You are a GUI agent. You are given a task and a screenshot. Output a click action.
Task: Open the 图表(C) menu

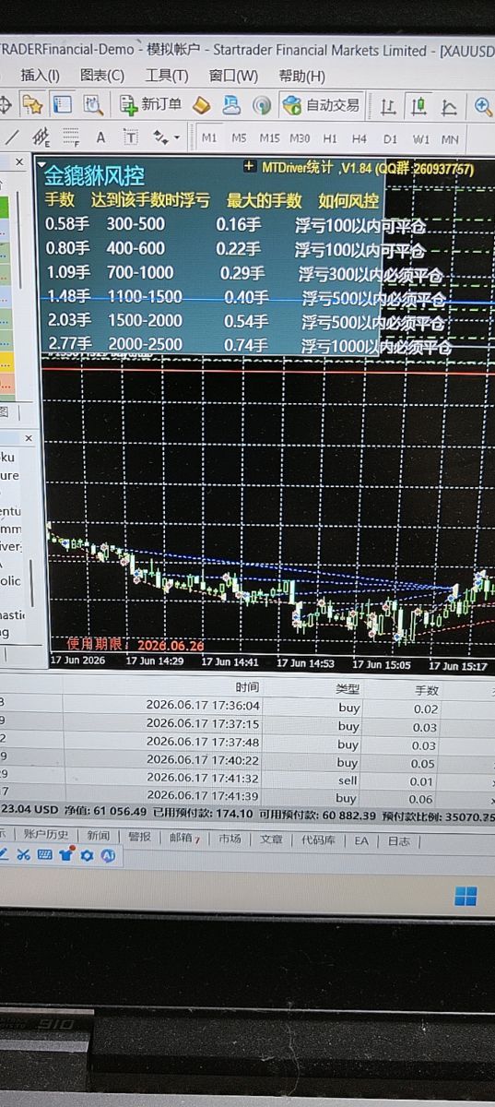click(101, 76)
